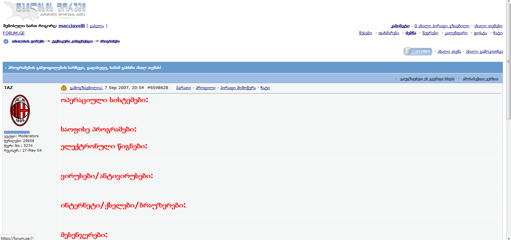Click the Tbilisi Forum logo banner
The width and height of the screenshot is (511, 240).
[44, 11]
